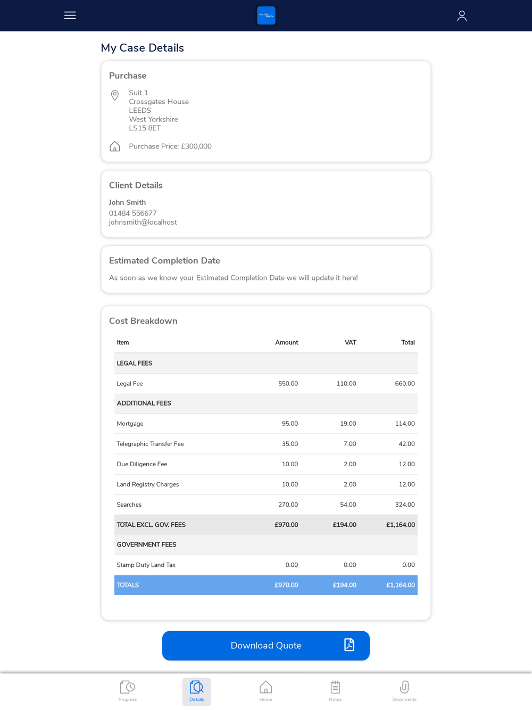Click the purchase price house icon
The image size is (532, 710).
(x=114, y=146)
